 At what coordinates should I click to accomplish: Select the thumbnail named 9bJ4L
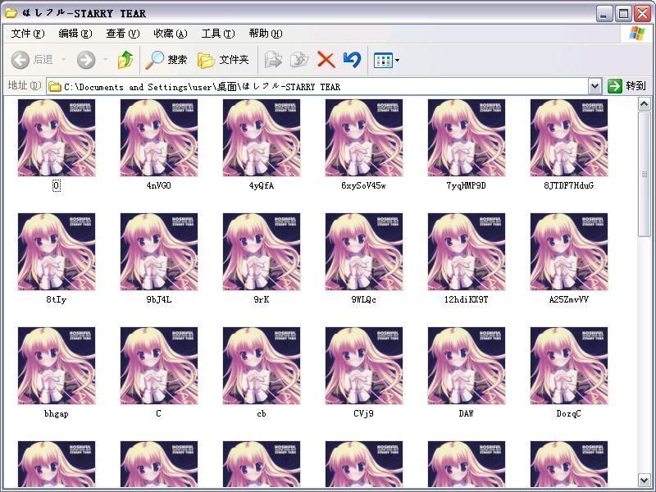[159, 252]
